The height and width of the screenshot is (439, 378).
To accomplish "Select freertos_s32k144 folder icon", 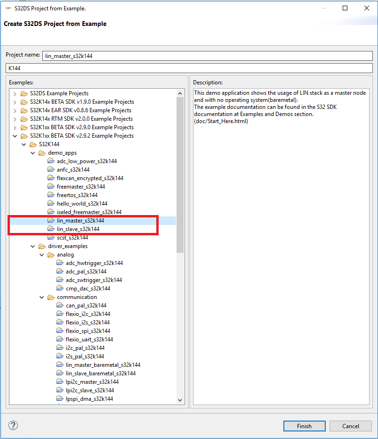I will pos(51,195).
